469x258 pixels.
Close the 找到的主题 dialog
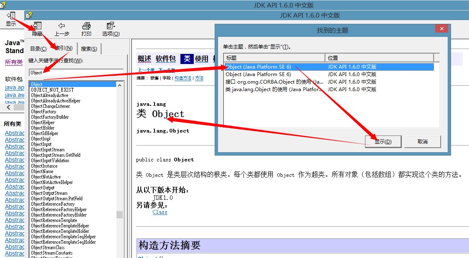(x=441, y=29)
